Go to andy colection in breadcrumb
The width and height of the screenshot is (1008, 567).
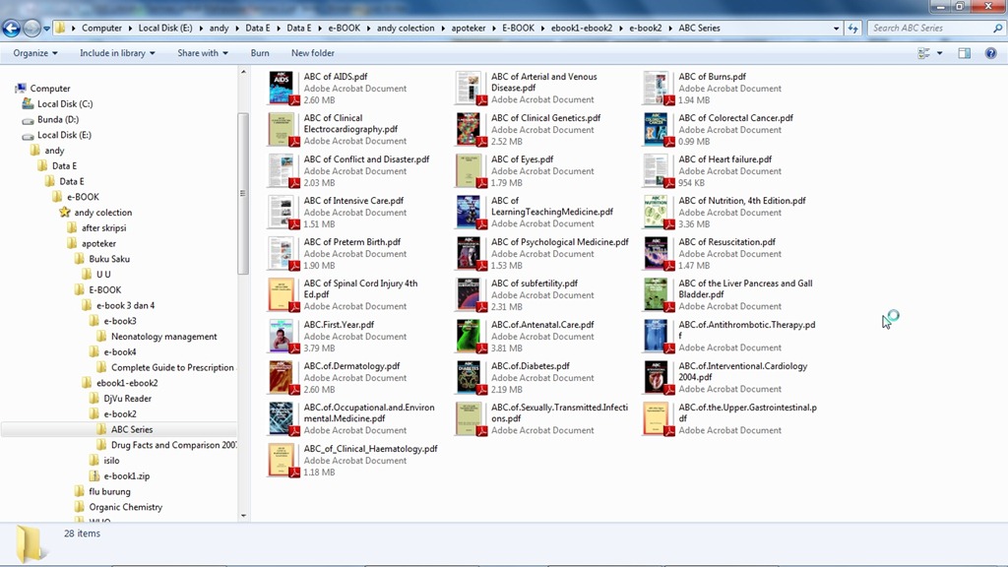click(406, 29)
